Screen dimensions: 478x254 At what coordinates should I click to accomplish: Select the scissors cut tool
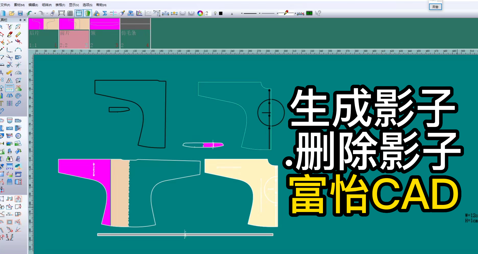click(10, 57)
